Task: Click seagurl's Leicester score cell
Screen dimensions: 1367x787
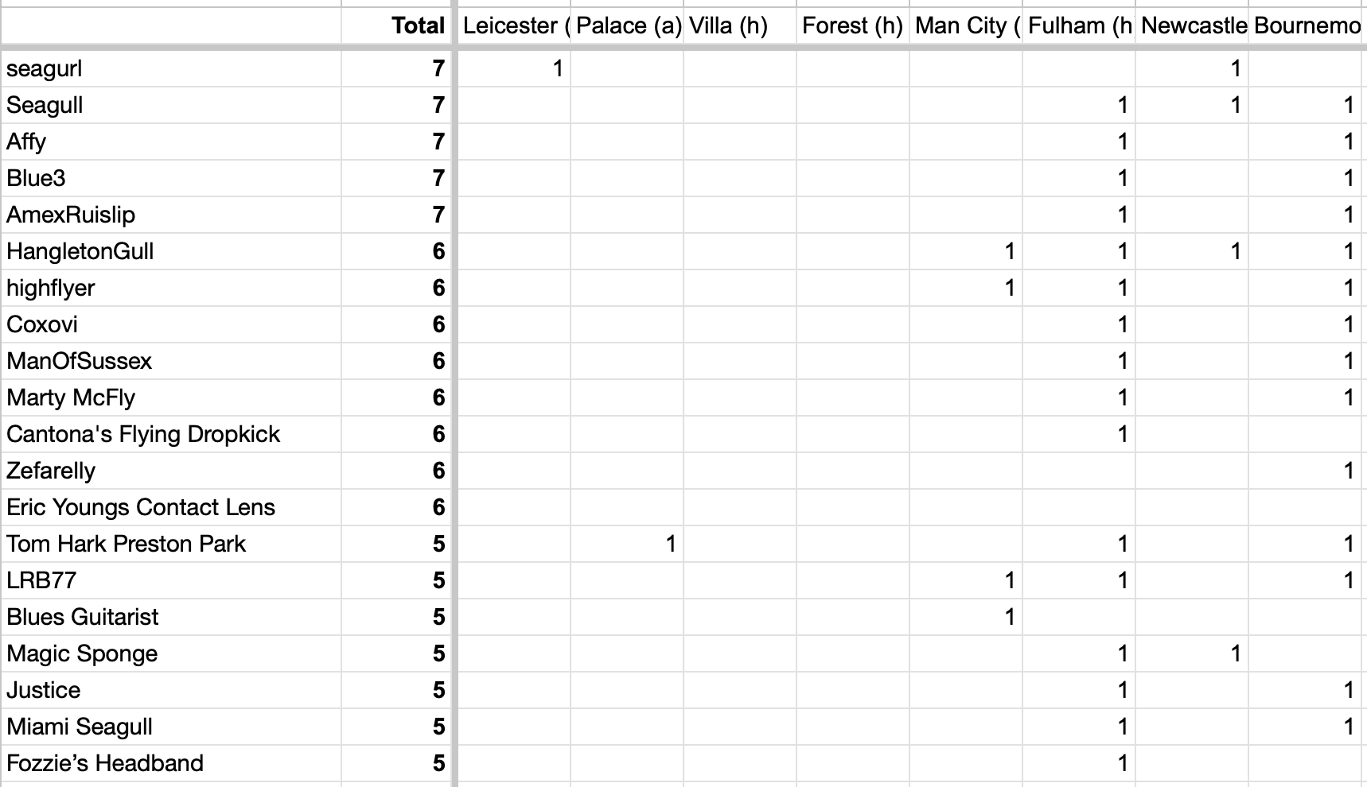Action: point(513,68)
